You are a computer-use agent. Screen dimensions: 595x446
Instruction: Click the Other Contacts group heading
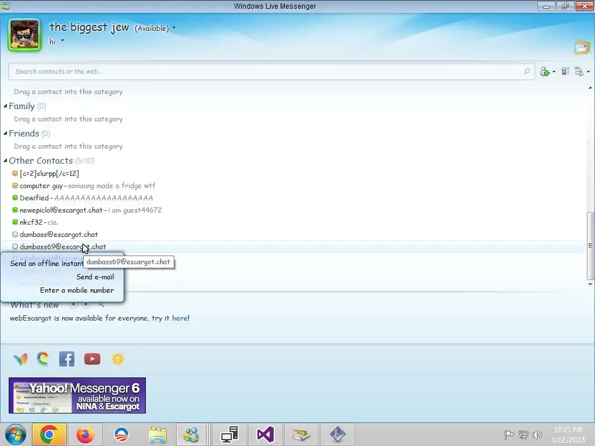pyautogui.click(x=41, y=161)
